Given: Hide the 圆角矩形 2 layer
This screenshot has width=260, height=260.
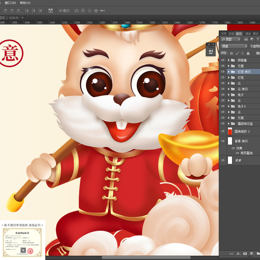Looking at the screenshot, I should pos(223,131).
